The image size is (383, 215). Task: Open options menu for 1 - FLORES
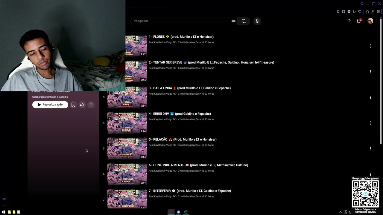(370, 46)
